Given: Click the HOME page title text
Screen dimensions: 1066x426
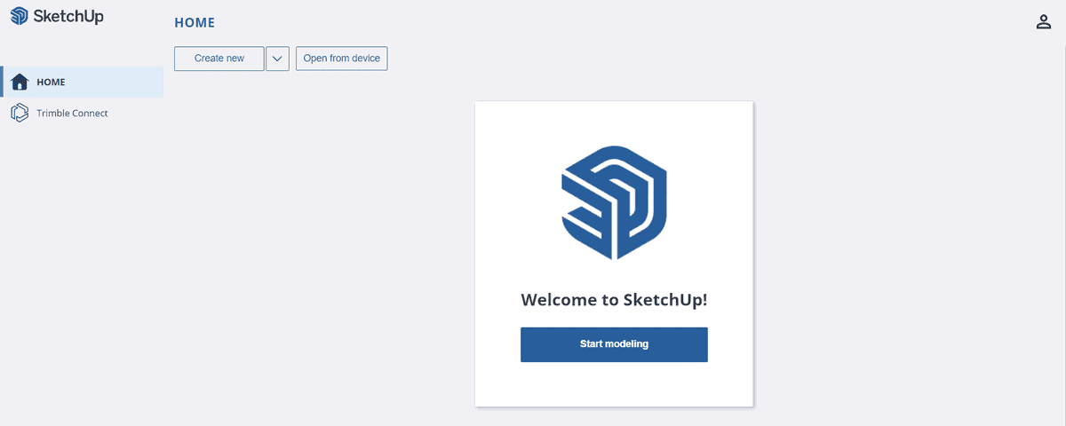Looking at the screenshot, I should click(x=195, y=22).
